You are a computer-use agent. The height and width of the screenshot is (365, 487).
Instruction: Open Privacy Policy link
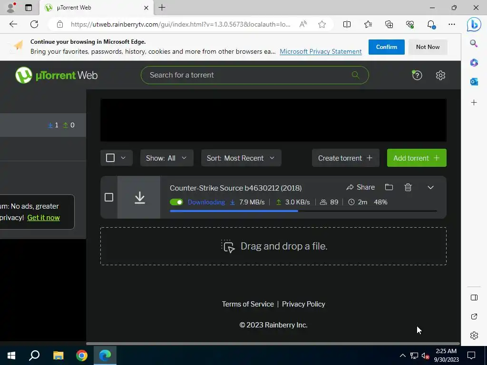(x=303, y=304)
